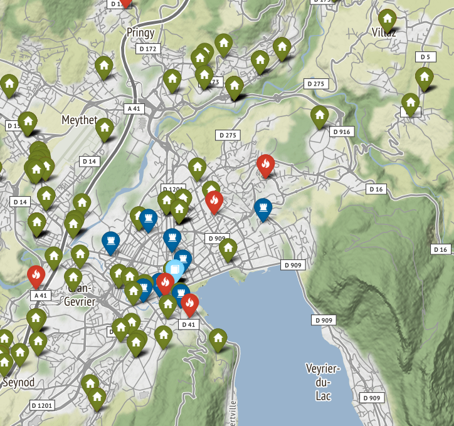Open green house marker beside D 916 label

tap(319, 117)
